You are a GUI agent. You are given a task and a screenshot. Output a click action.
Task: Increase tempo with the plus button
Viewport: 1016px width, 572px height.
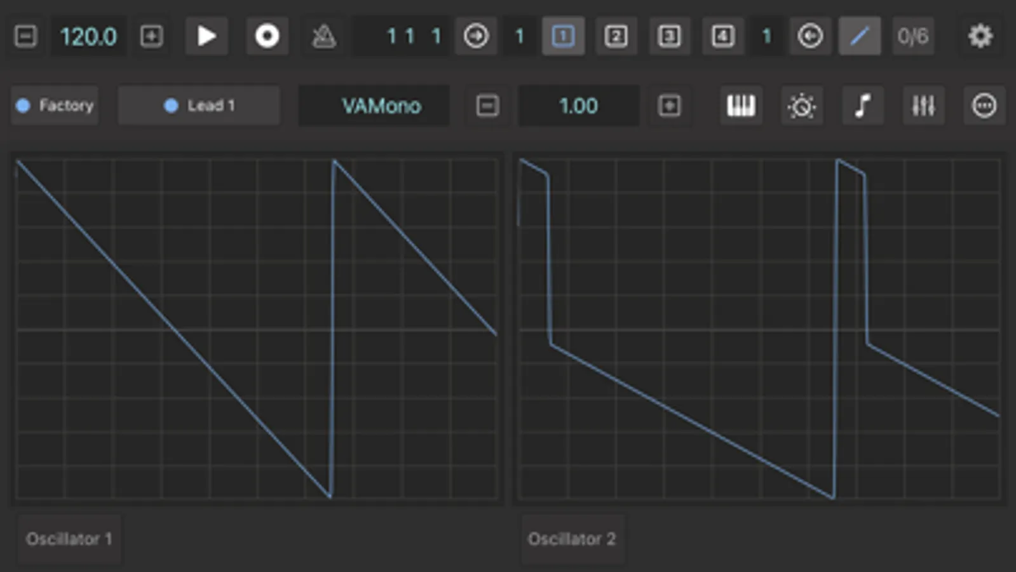click(151, 36)
